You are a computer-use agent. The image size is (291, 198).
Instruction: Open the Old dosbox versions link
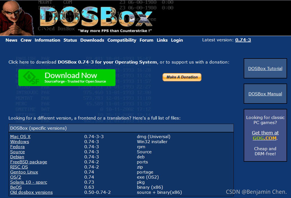pyautogui.click(x=31, y=192)
